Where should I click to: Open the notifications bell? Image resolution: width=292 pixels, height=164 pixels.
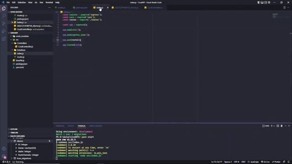click(x=288, y=162)
